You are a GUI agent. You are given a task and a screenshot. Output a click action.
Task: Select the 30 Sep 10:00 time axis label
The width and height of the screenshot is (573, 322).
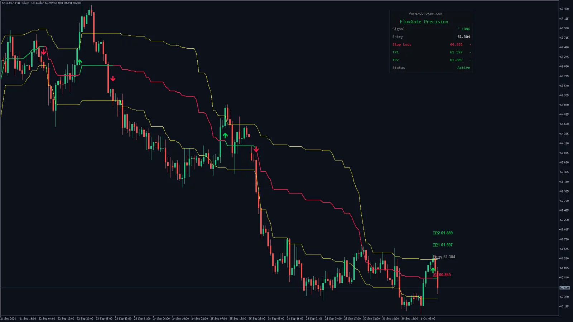pos(391,319)
